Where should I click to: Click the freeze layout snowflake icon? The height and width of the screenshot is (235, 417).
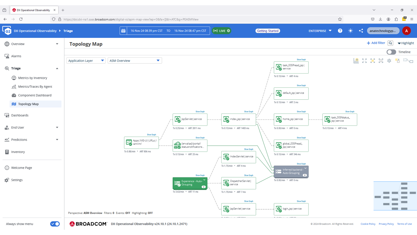[x=389, y=61]
